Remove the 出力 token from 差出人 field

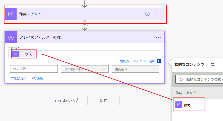point(30,54)
